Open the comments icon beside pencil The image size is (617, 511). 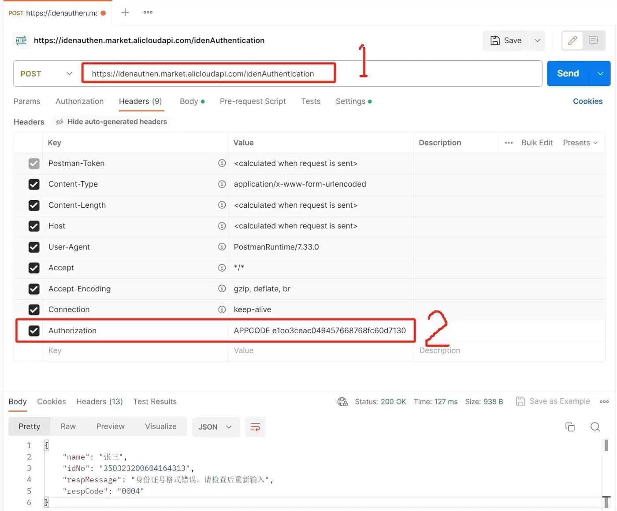coord(593,40)
